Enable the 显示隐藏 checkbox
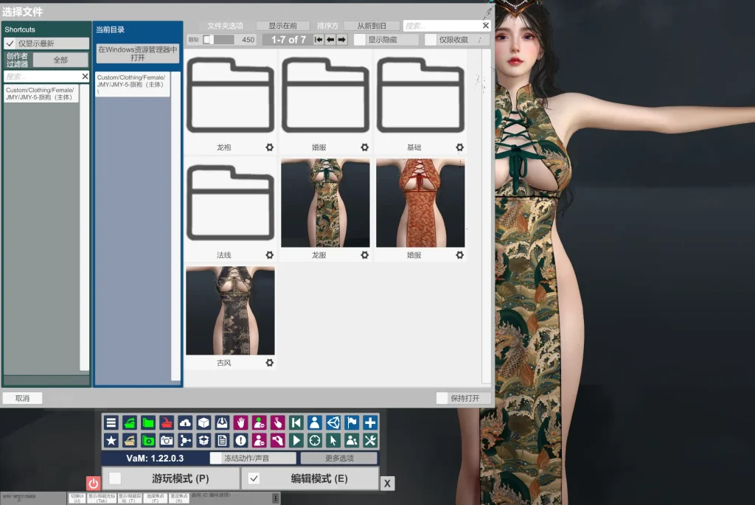The width and height of the screenshot is (755, 505). (x=360, y=40)
